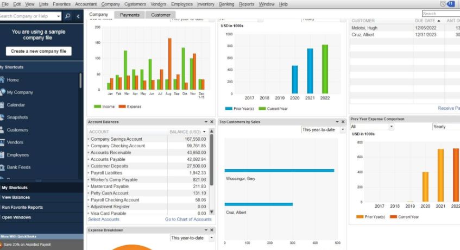Close the Account Balances panel

point(212,122)
